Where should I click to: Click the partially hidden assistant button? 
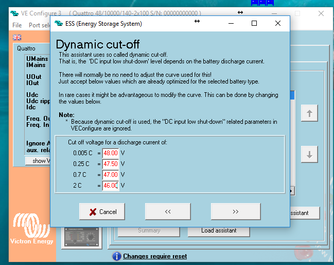pyautogui.click(x=305, y=213)
